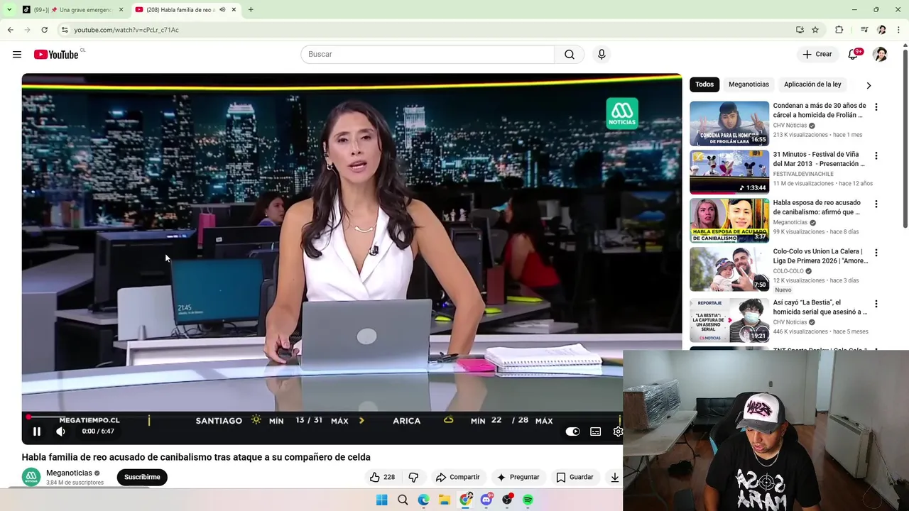
Task: Toggle subtitles in the video player
Action: tap(595, 431)
